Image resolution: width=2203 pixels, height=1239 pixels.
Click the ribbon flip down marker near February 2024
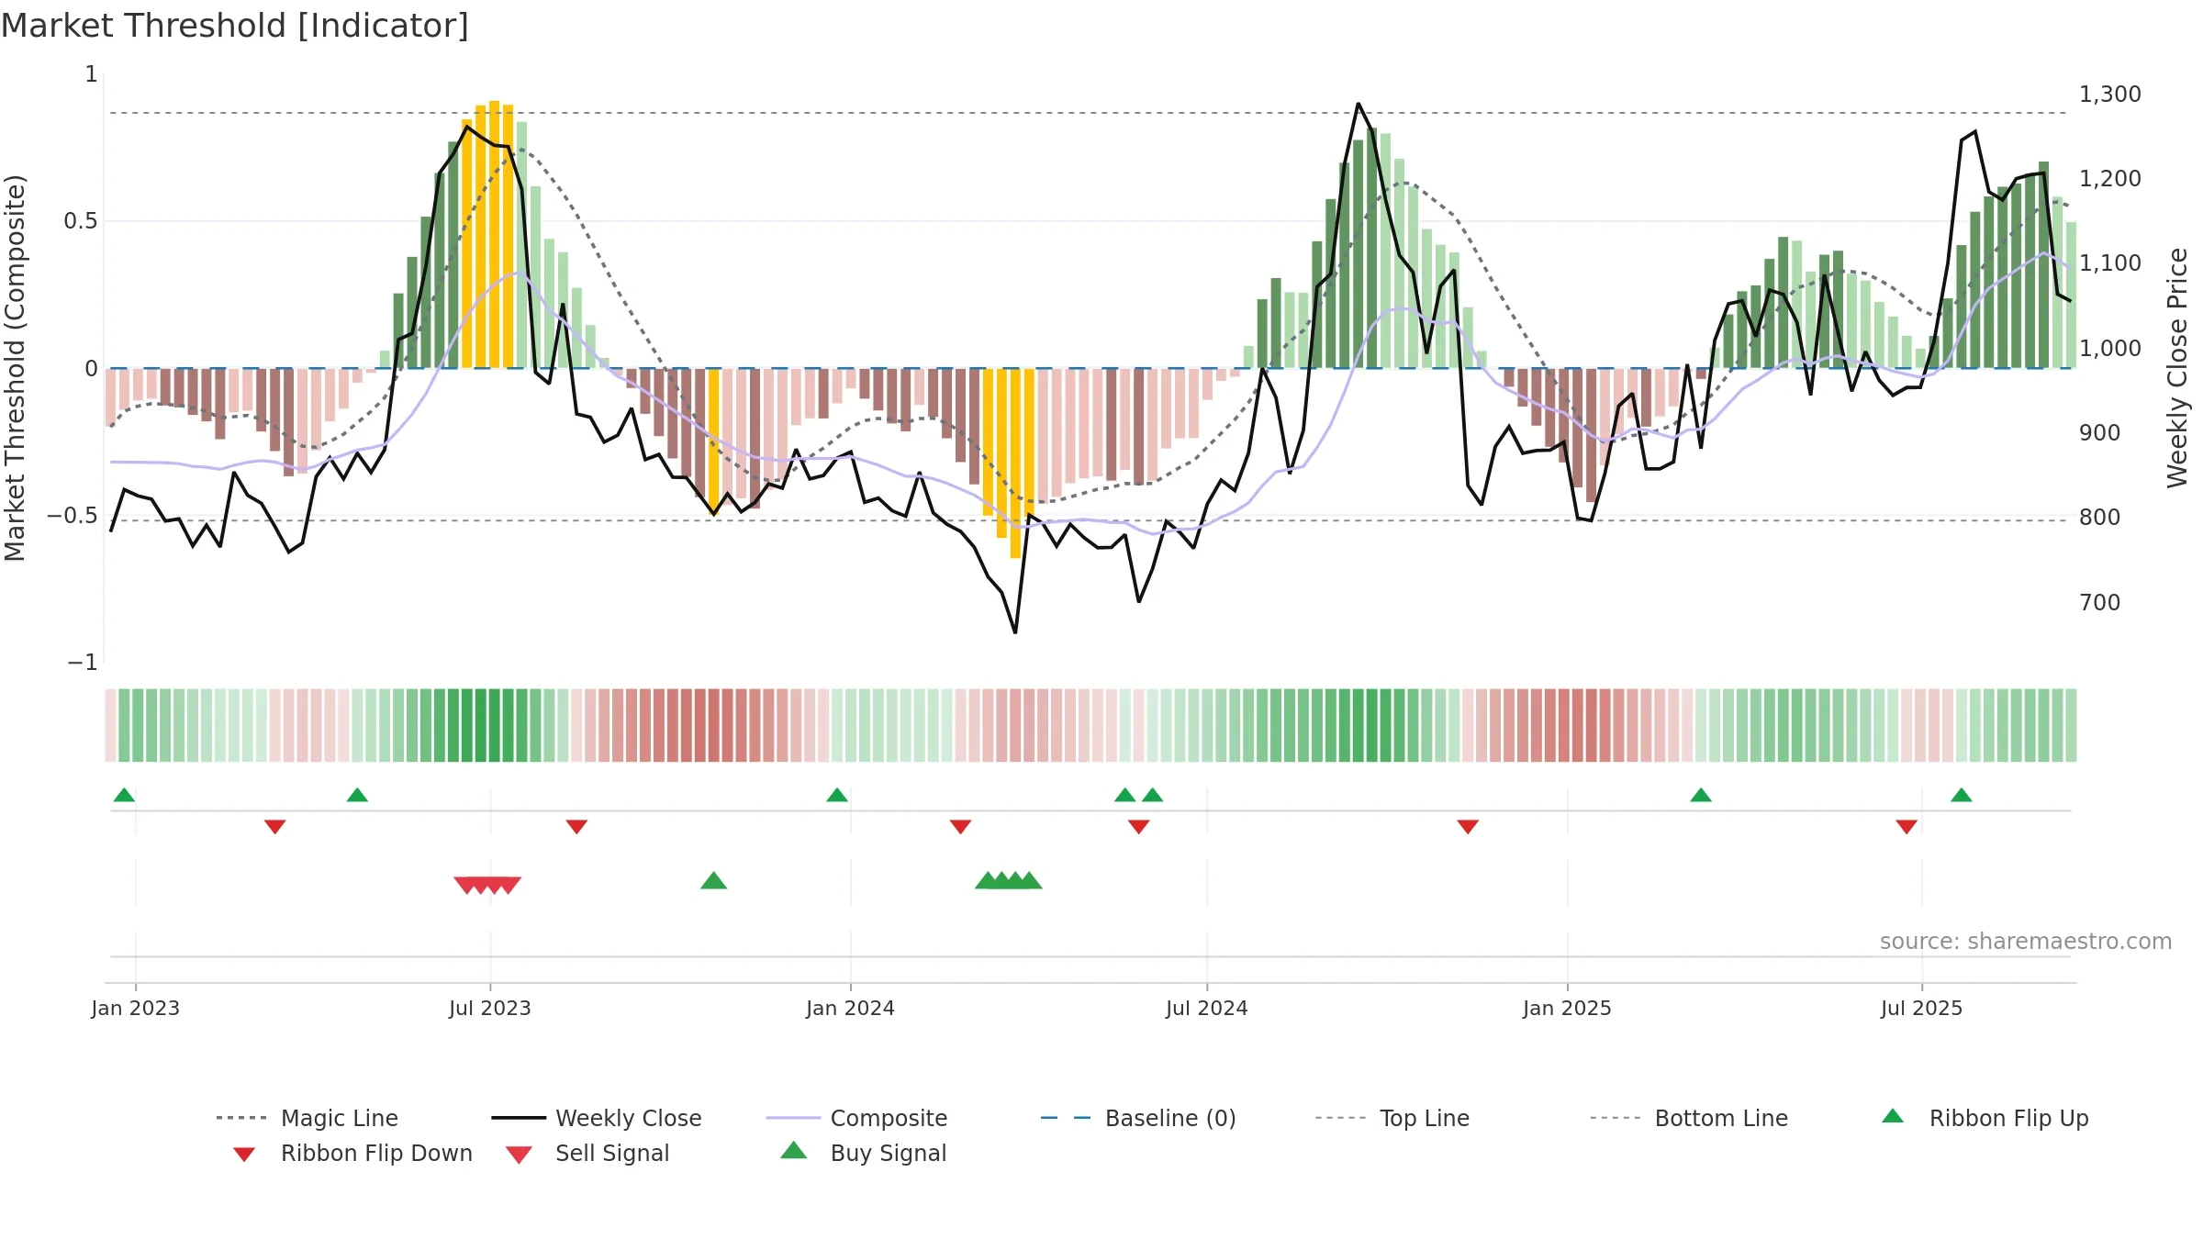coord(960,827)
